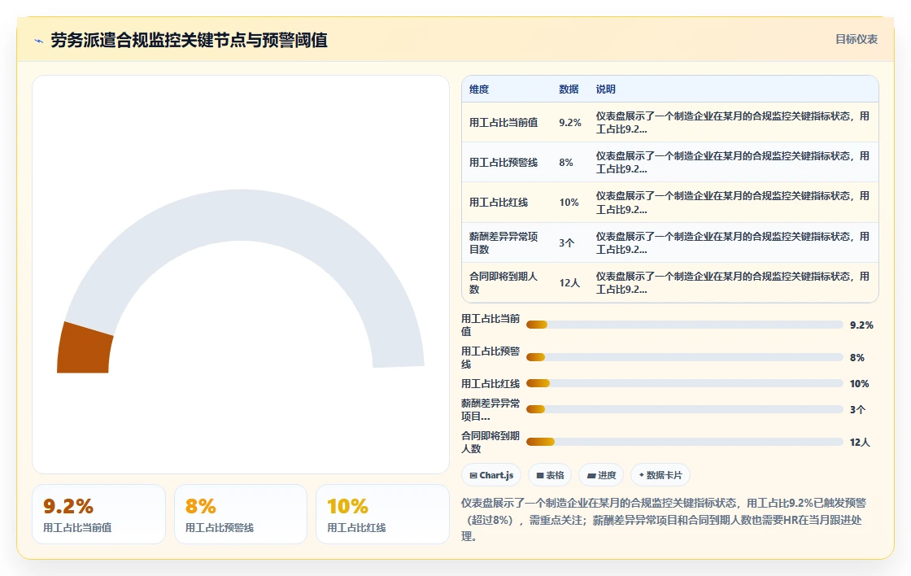Image resolution: width=911 pixels, height=576 pixels.
Task: Click the orange filled gauge segment
Action: (85, 349)
